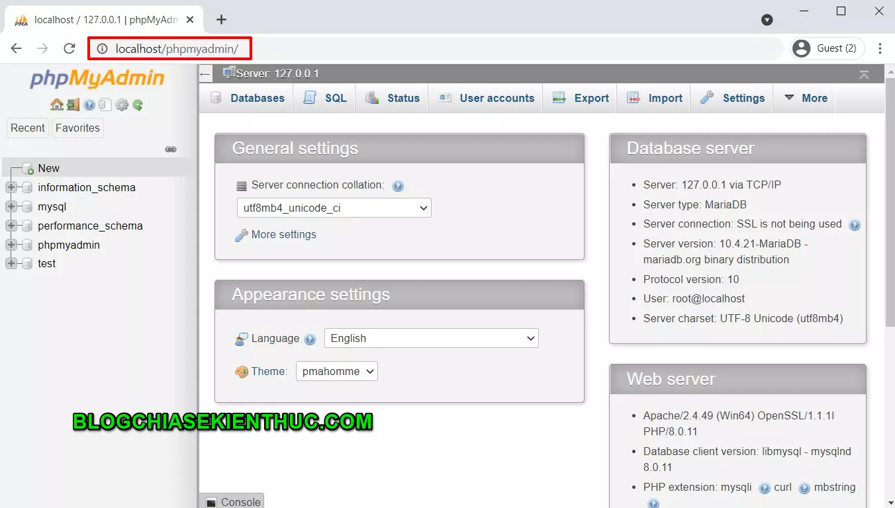Open the MariaDB documentation page icon
The height and width of the screenshot is (508, 895).
tap(105, 105)
